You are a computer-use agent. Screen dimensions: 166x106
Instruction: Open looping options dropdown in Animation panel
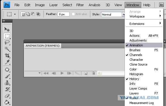(x=39, y=73)
